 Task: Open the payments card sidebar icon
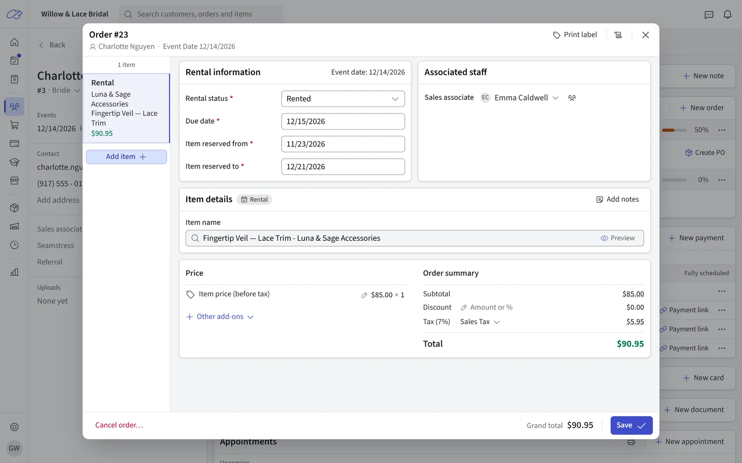click(x=14, y=144)
